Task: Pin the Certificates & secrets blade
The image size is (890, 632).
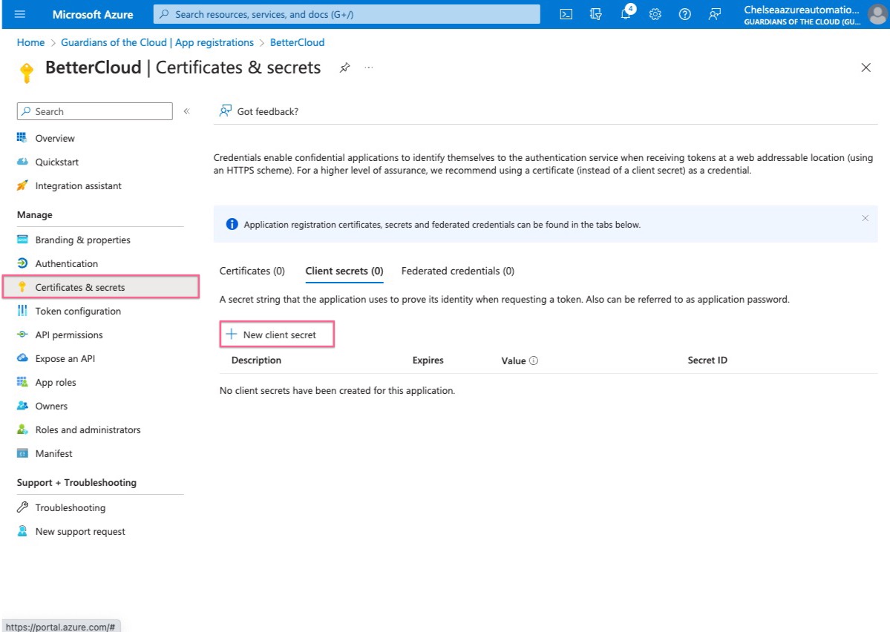Action: pos(344,67)
